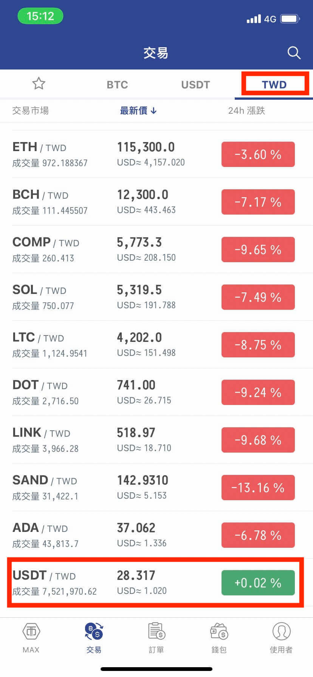
Task: Open the MAX home icon
Action: (31, 638)
